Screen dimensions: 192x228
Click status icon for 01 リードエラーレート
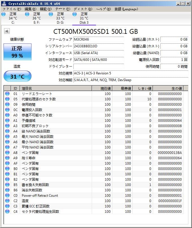pos(7,94)
